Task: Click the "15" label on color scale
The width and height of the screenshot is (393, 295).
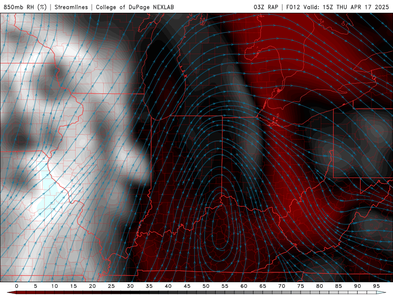Action: [x=73, y=286]
